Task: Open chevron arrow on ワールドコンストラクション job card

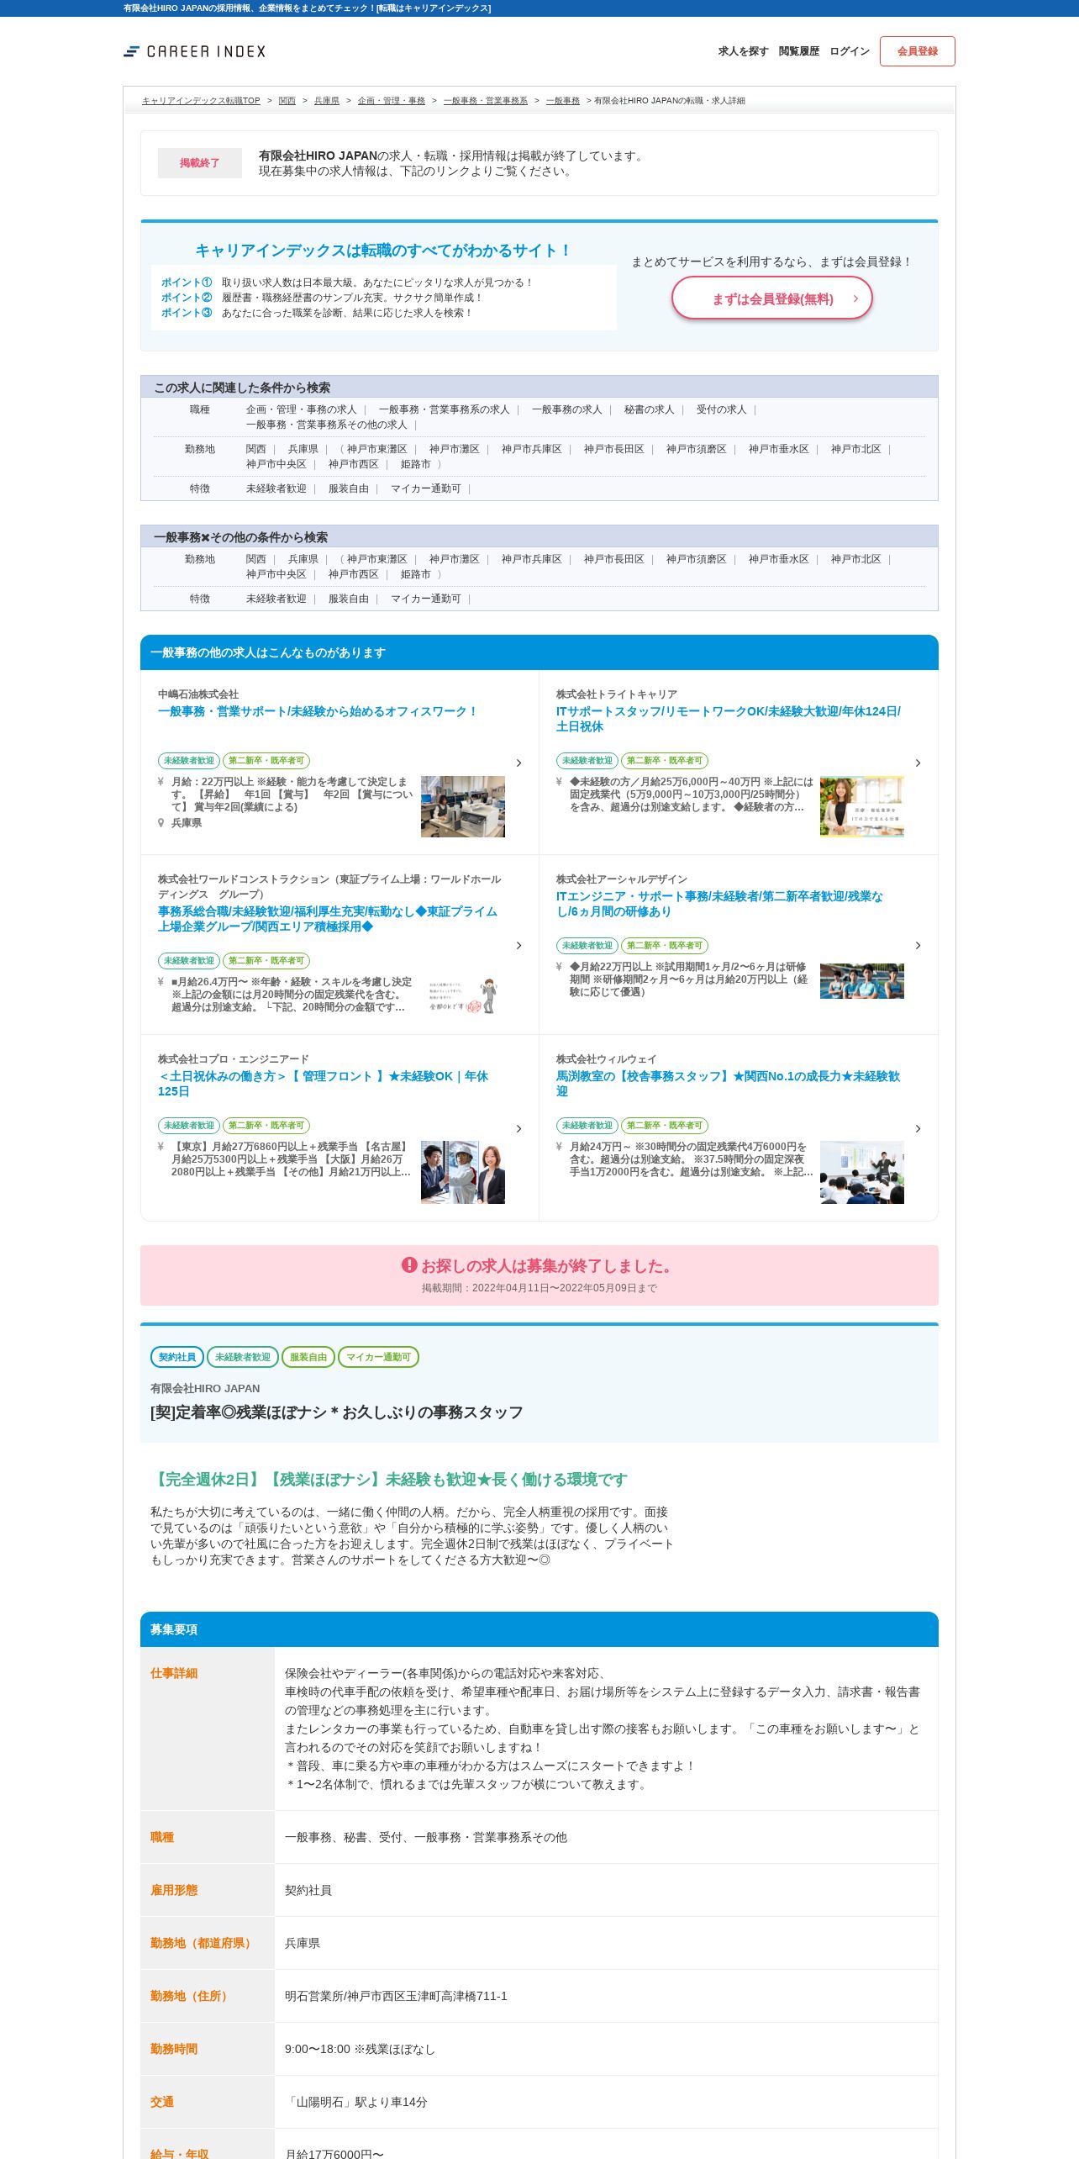Action: point(518,946)
